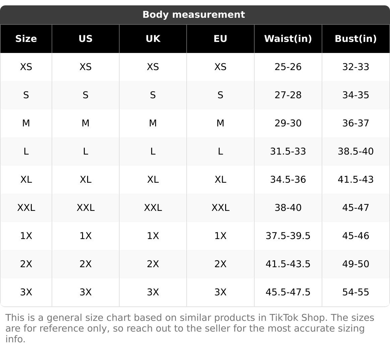Click the 32-33 bust measurement cell
This screenshot has width=390, height=350.
[355, 67]
